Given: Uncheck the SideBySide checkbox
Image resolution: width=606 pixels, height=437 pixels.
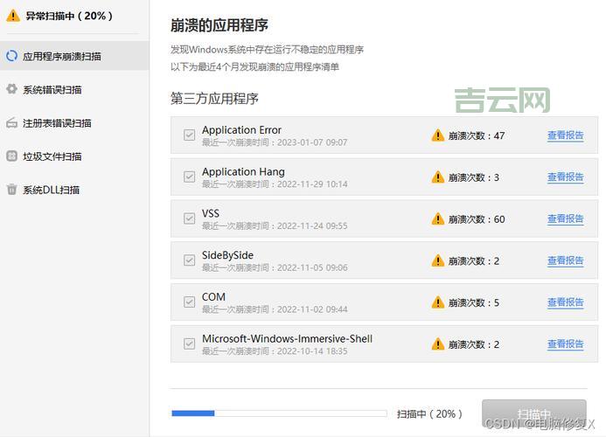Looking at the screenshot, I should (x=189, y=260).
